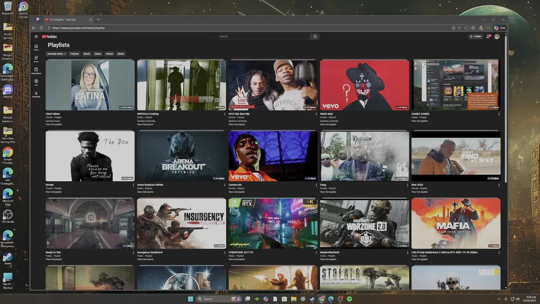
Task: Open Discord desktop shortcut
Action: [8, 91]
